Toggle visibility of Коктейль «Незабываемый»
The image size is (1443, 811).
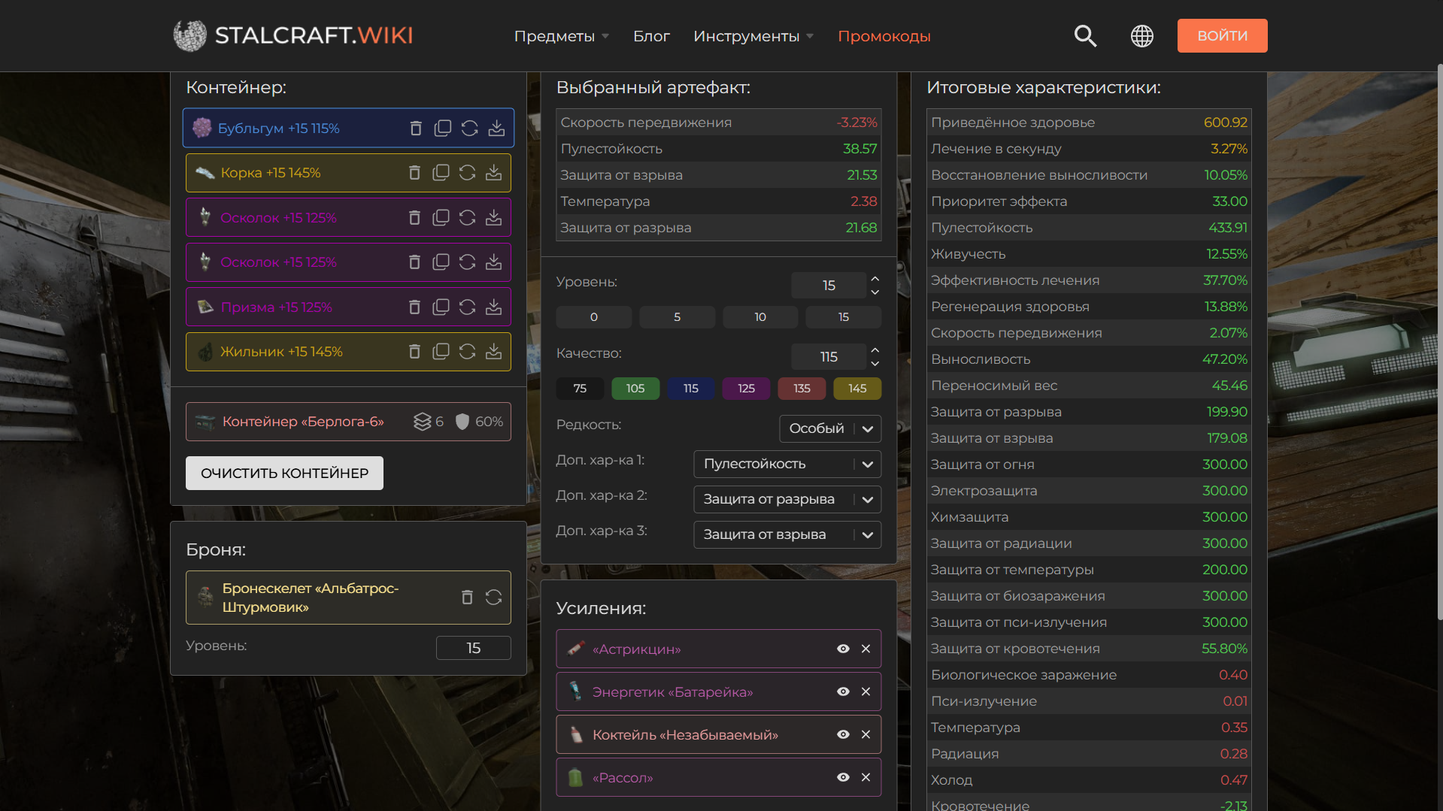click(x=843, y=734)
